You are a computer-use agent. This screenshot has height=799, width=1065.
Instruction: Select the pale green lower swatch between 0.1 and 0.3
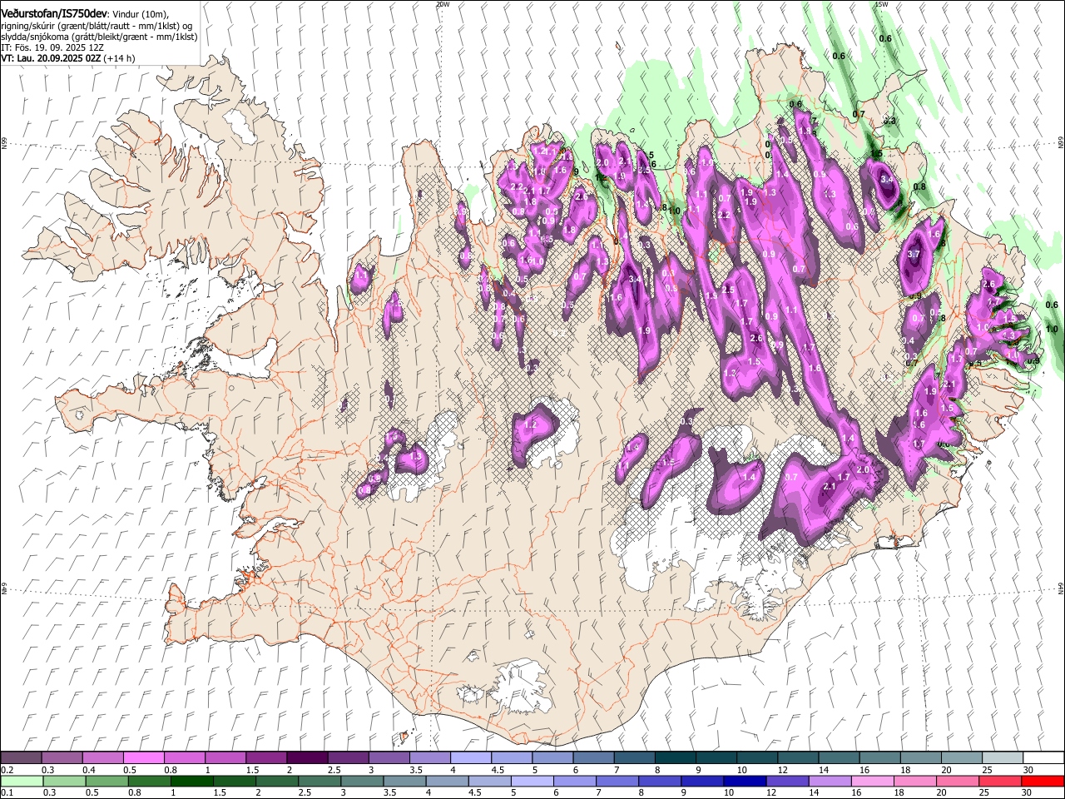pyautogui.click(x=22, y=781)
